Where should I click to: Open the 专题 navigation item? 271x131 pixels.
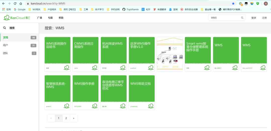click(50, 18)
